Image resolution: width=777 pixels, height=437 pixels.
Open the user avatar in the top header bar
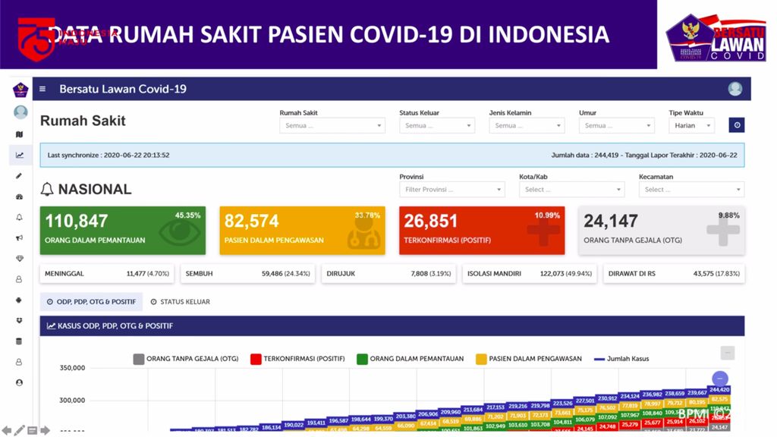pos(735,89)
